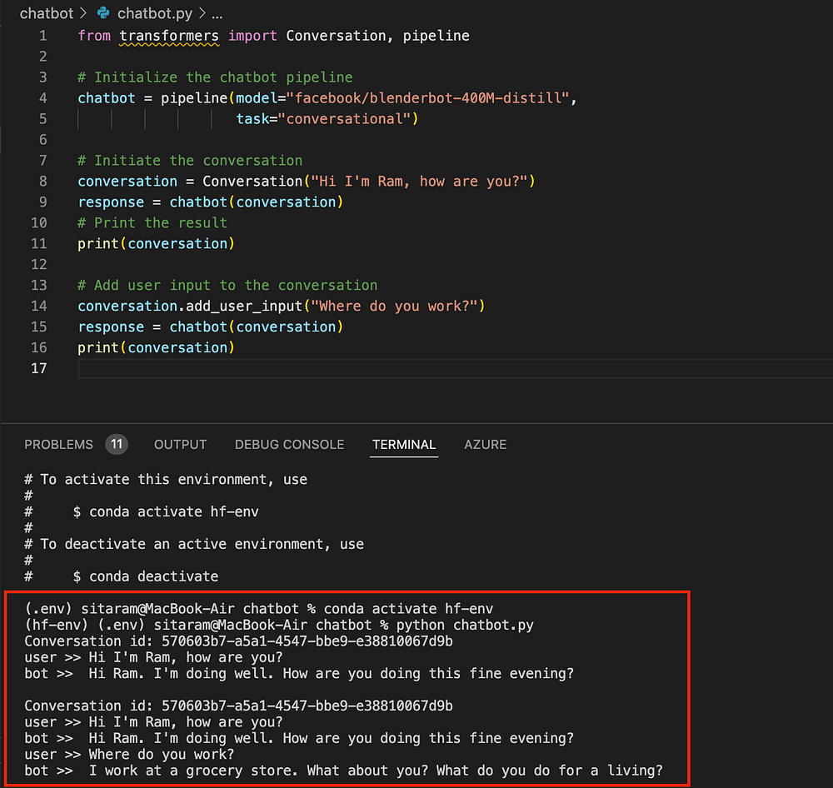Click line number 4 in the gutter
This screenshot has height=788, width=833.
click(x=43, y=97)
